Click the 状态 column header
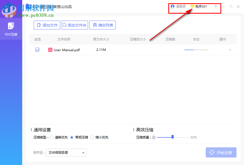The height and width of the screenshot is (165, 244). [x=196, y=39]
